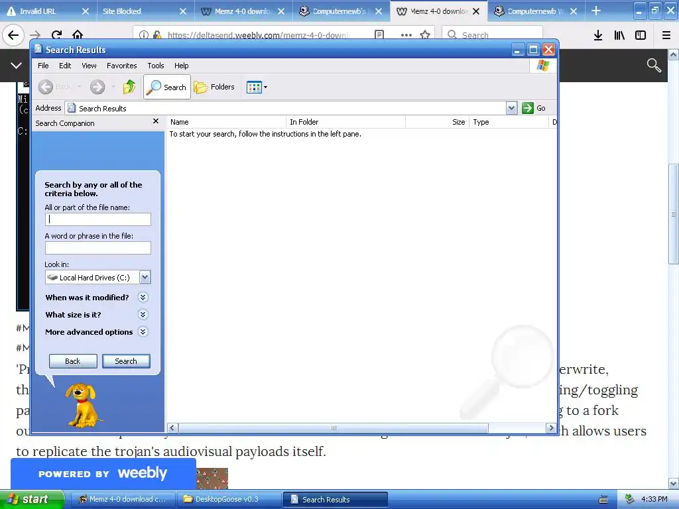Screen dimensions: 679x509
Task: Click the system tray network icon
Action: pyautogui.click(x=629, y=499)
